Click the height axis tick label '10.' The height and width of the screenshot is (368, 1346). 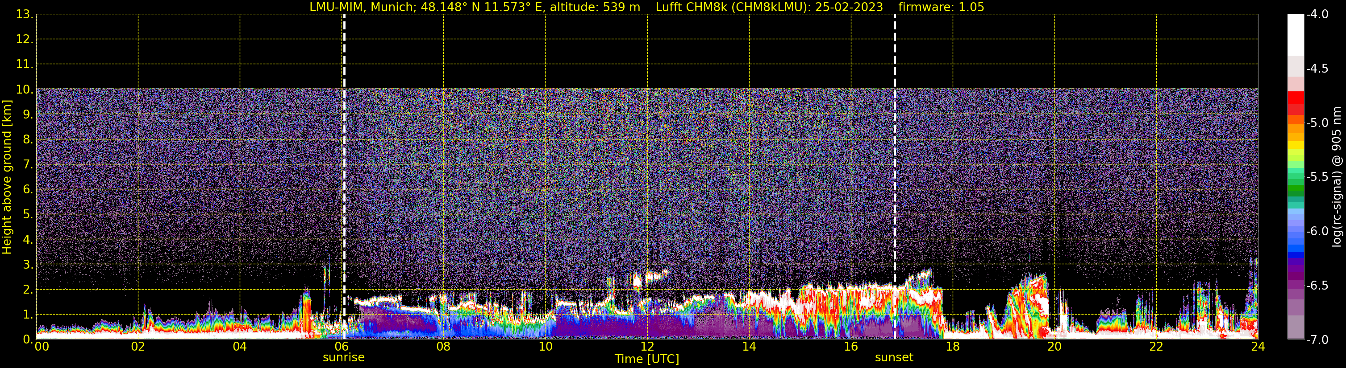pyautogui.click(x=25, y=89)
